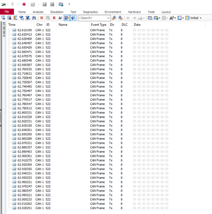Click the configuration window icon left of the quick access arrow

(61, 4)
